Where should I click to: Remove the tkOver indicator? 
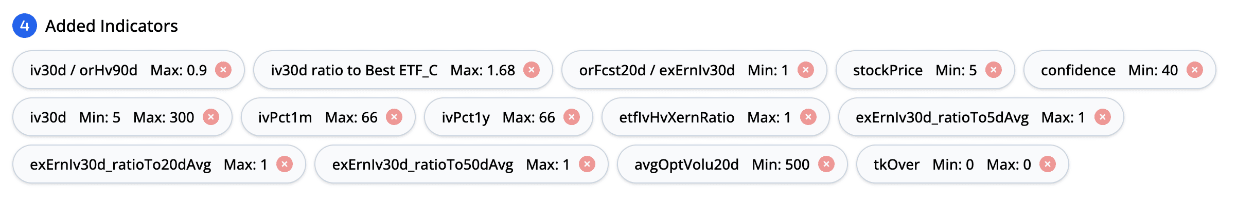(1048, 164)
